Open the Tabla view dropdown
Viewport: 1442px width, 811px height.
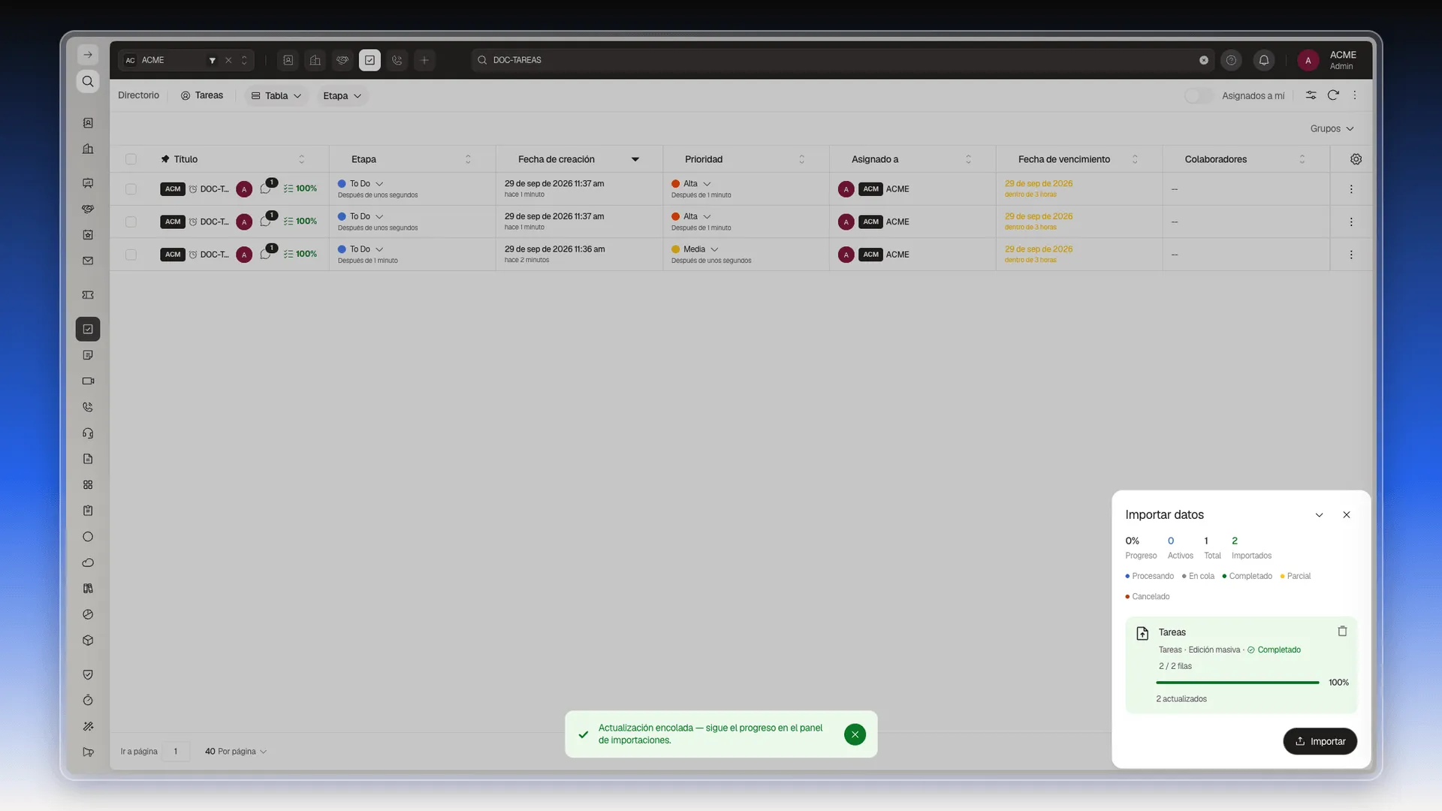(x=276, y=95)
